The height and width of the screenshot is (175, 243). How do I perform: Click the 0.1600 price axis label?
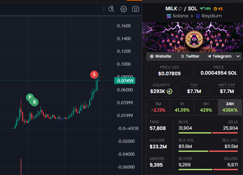[x=124, y=26]
